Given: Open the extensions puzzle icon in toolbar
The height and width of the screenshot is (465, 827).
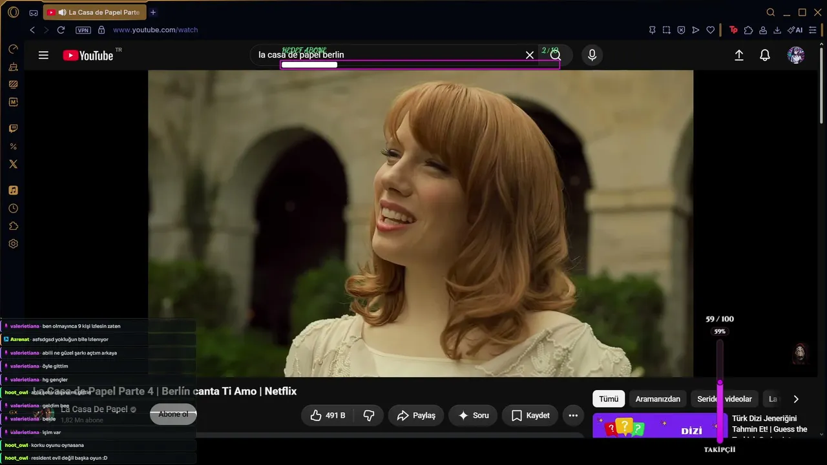Looking at the screenshot, I should coord(748,30).
